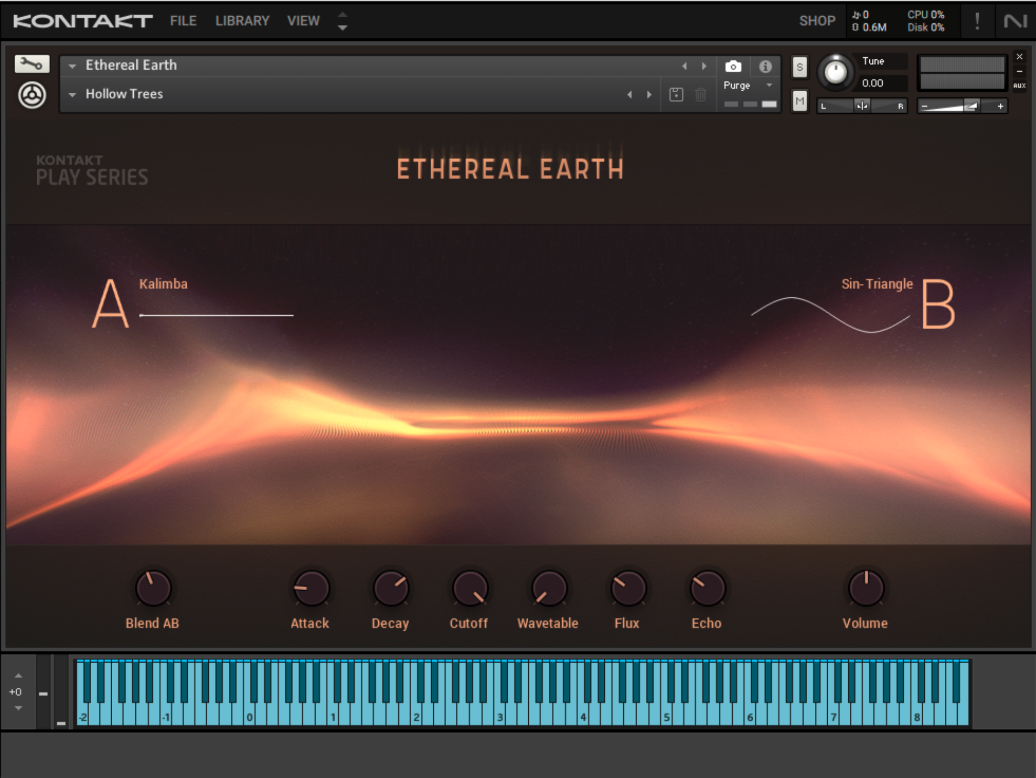Open the wrench edit-instrument icon
This screenshot has height=778, width=1036.
[x=31, y=64]
